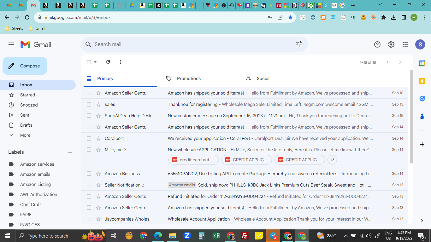This screenshot has width=431, height=242.
Task: Open the AWL Authorization label
Action: pyautogui.click(x=38, y=194)
